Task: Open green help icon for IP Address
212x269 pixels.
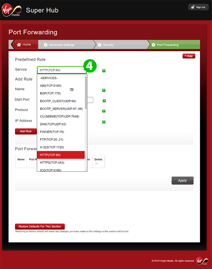Action: click(104, 122)
